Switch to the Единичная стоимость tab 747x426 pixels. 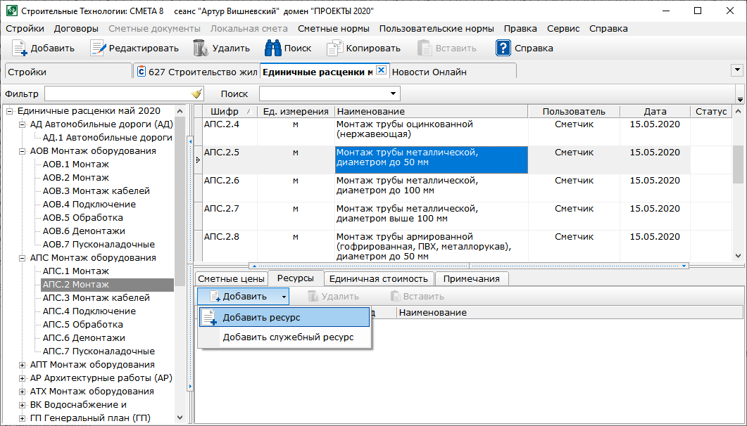[379, 278]
